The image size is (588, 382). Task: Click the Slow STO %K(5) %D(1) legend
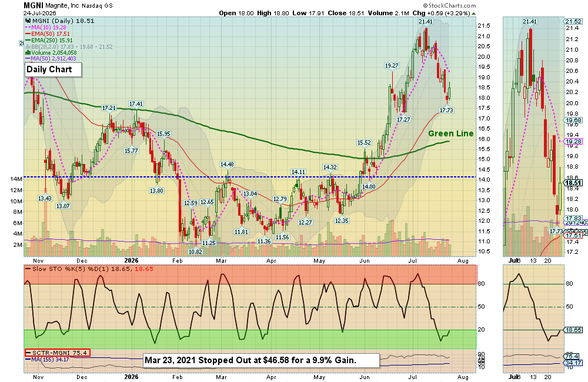89,269
